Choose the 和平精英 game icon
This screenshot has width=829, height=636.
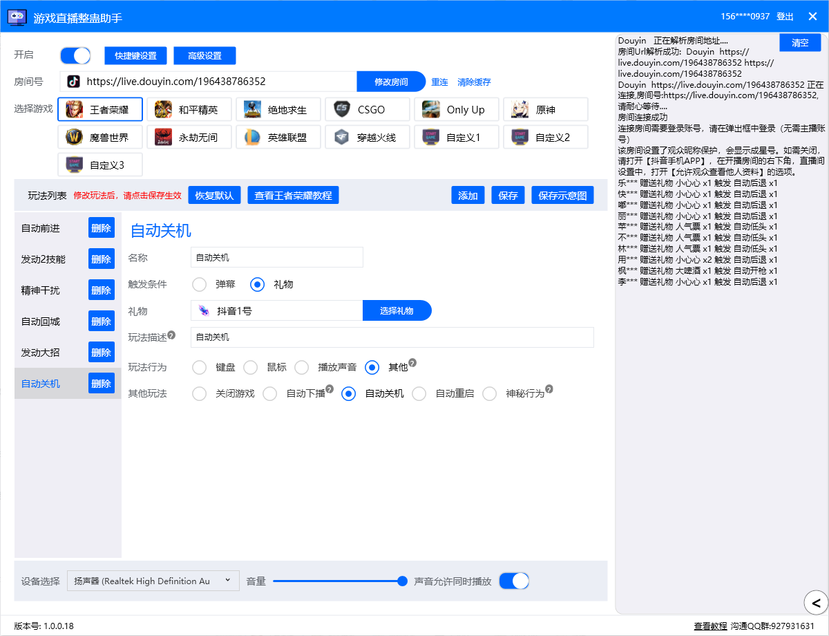pos(164,109)
